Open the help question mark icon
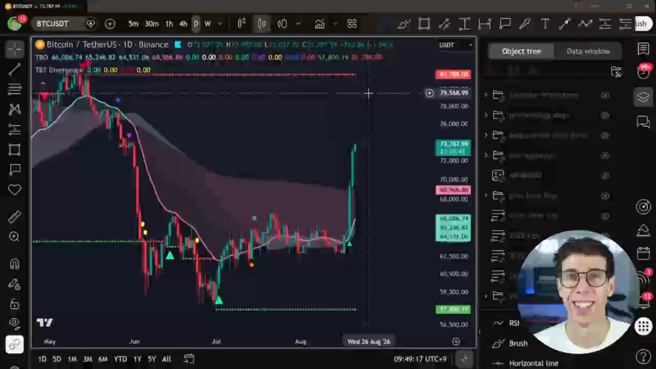 (x=643, y=357)
